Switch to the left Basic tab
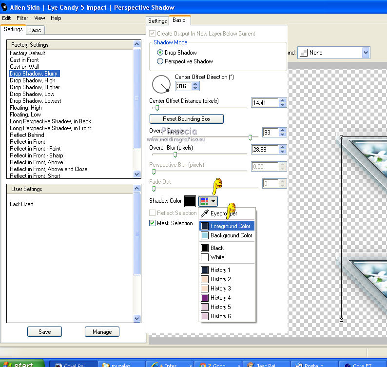Screen dimensions: 387x367 (x=35, y=30)
